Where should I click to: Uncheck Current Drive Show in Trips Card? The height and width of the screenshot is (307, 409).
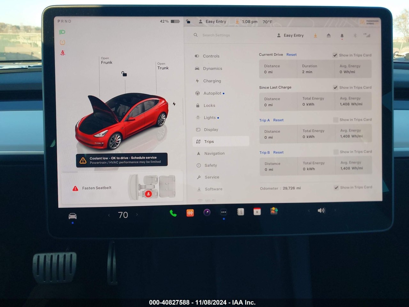coord(335,55)
